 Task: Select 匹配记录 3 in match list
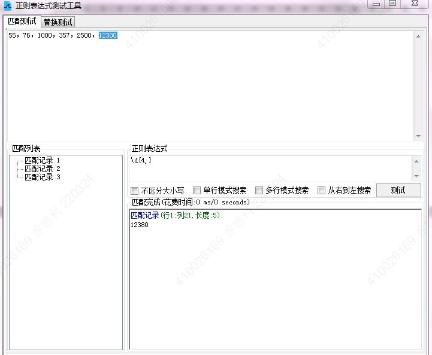(x=42, y=177)
